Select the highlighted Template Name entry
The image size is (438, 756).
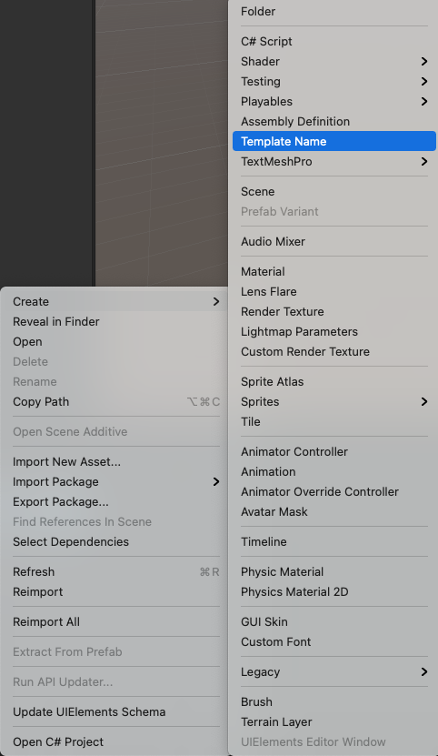click(333, 141)
